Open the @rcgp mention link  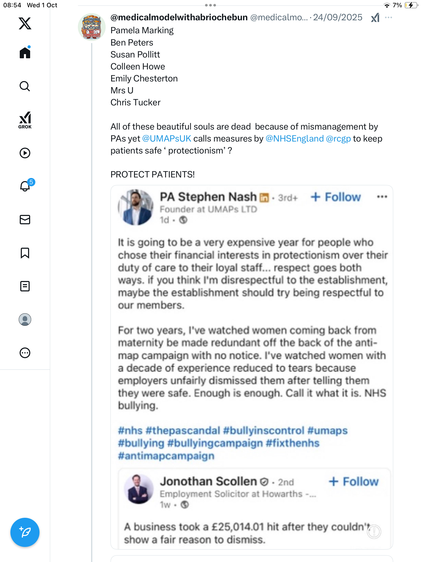pyautogui.click(x=338, y=139)
